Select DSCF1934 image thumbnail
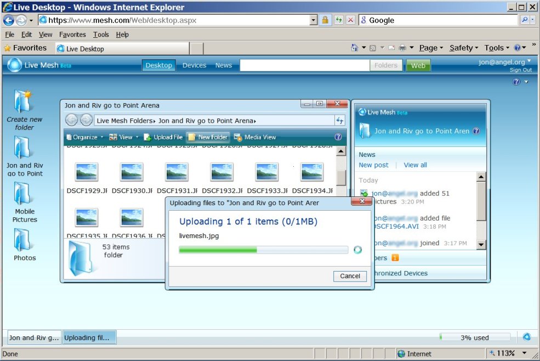 tap(312, 172)
